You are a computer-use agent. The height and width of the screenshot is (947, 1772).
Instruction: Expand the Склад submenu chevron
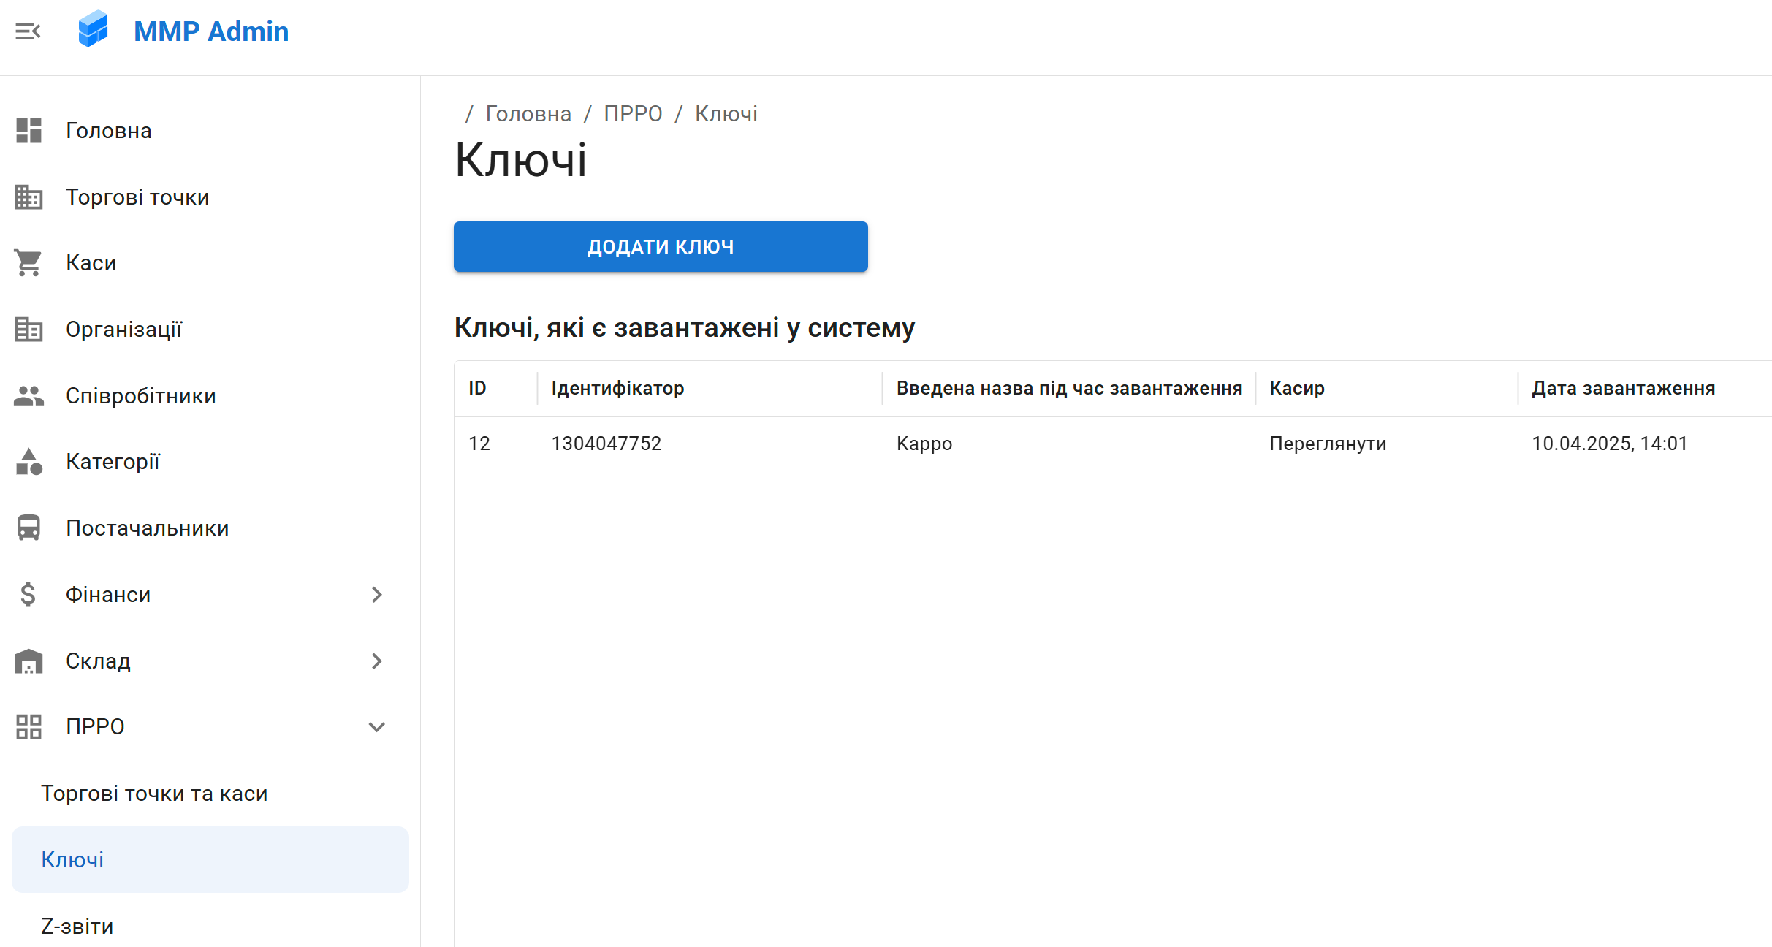(376, 661)
